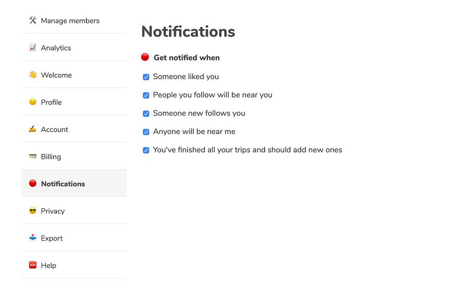Screen dimensions: 469x299
Task: Click the writing hand Account icon
Action: [x=33, y=129]
